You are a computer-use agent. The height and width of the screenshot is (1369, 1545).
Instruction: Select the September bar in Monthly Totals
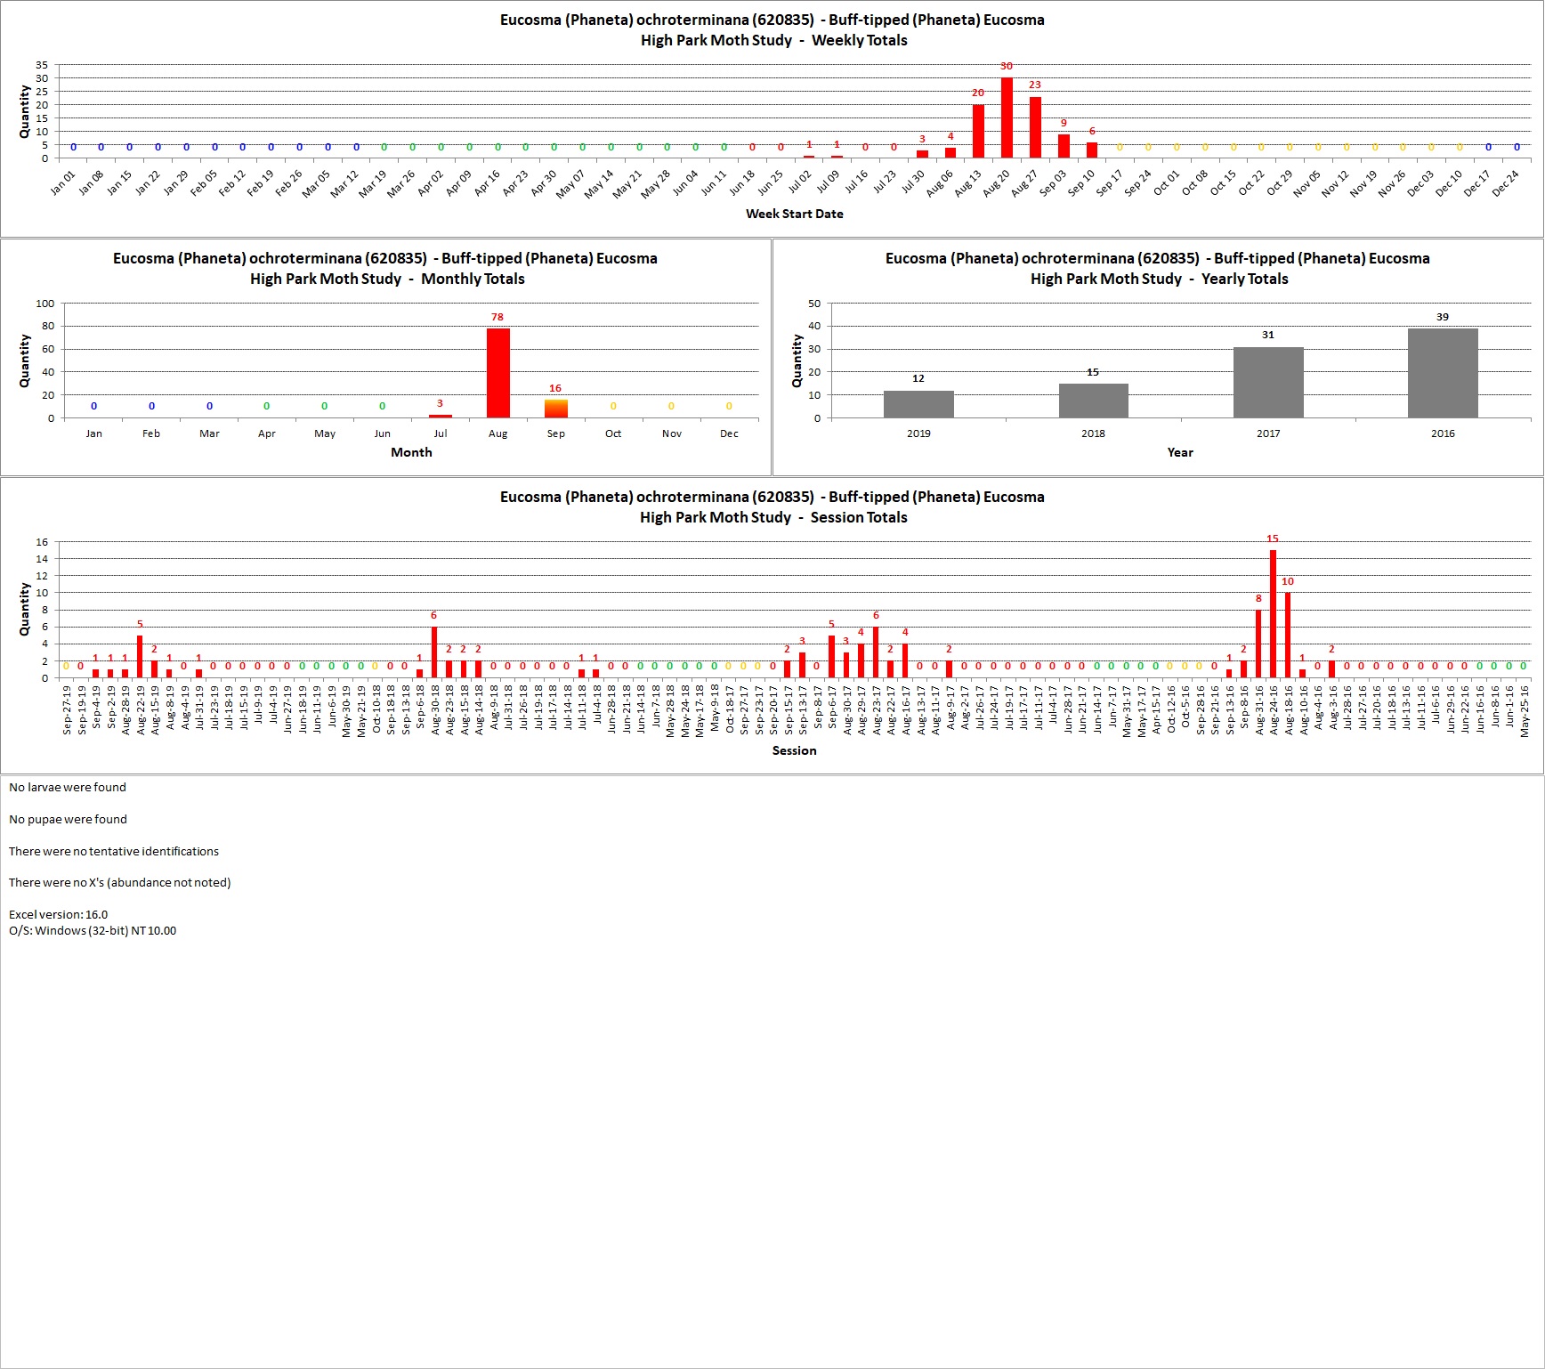tap(556, 409)
